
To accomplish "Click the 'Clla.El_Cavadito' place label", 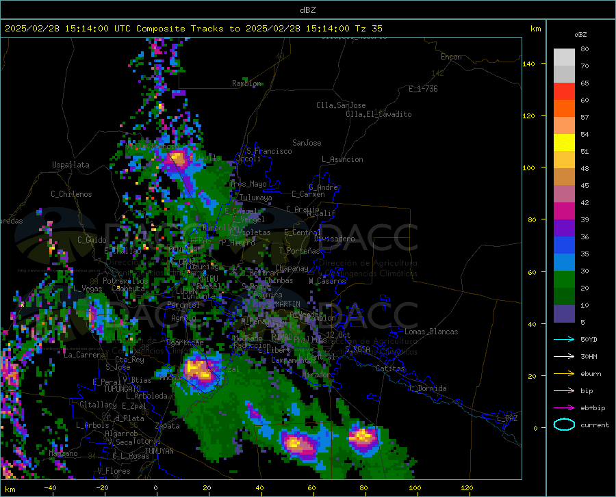I will (x=378, y=114).
